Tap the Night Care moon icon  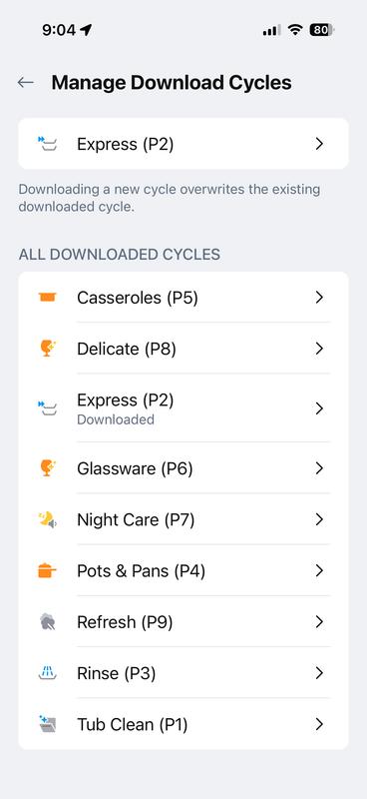click(x=47, y=519)
